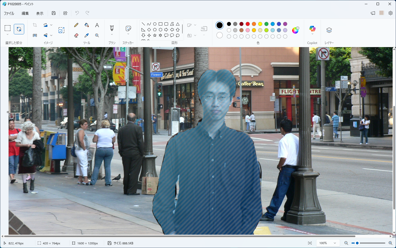Expand the Rotate dropdown arrow

pos(51,25)
